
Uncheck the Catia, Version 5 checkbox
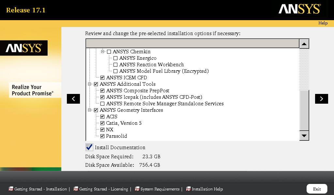coord(102,123)
